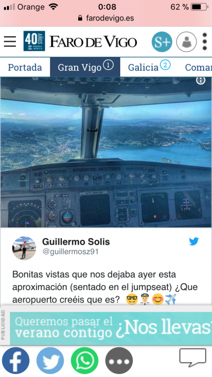Switch to the Portada tab
The width and height of the screenshot is (212, 377).
pos(25,67)
